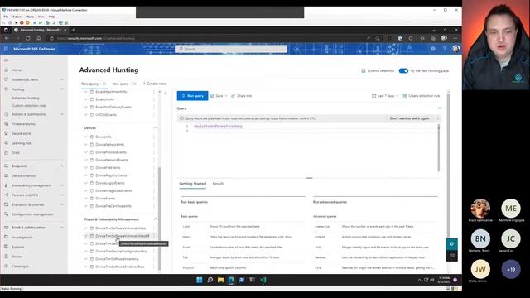The height and width of the screenshot is (298, 530).
Task: Click Create new query tab button
Action: click(155, 84)
